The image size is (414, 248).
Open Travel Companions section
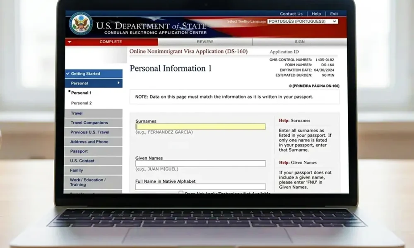pos(94,123)
